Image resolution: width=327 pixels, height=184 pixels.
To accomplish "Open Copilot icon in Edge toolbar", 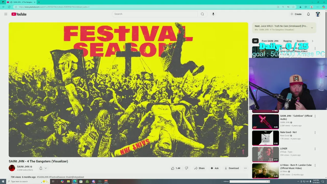I will point(323,7).
